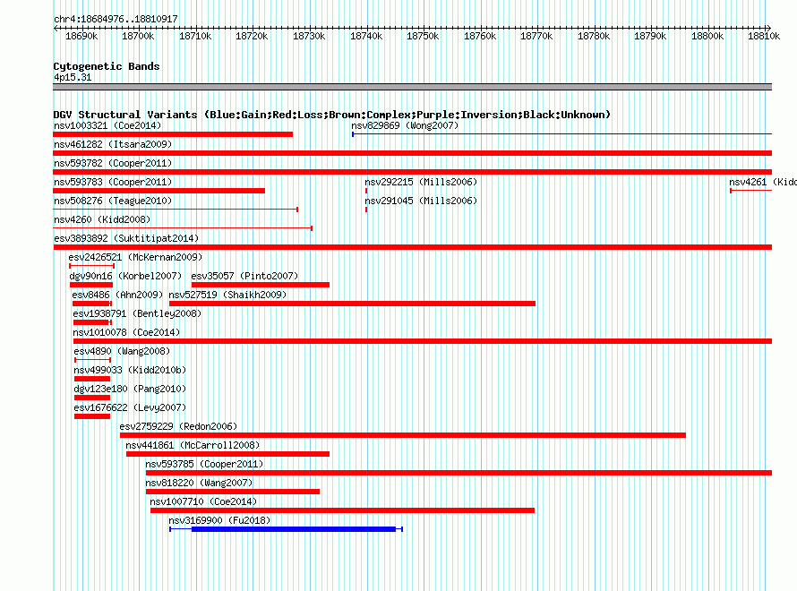The width and height of the screenshot is (797, 591).
Task: Select the nsv593785 (Cooper2011) label
Action: coord(204,464)
